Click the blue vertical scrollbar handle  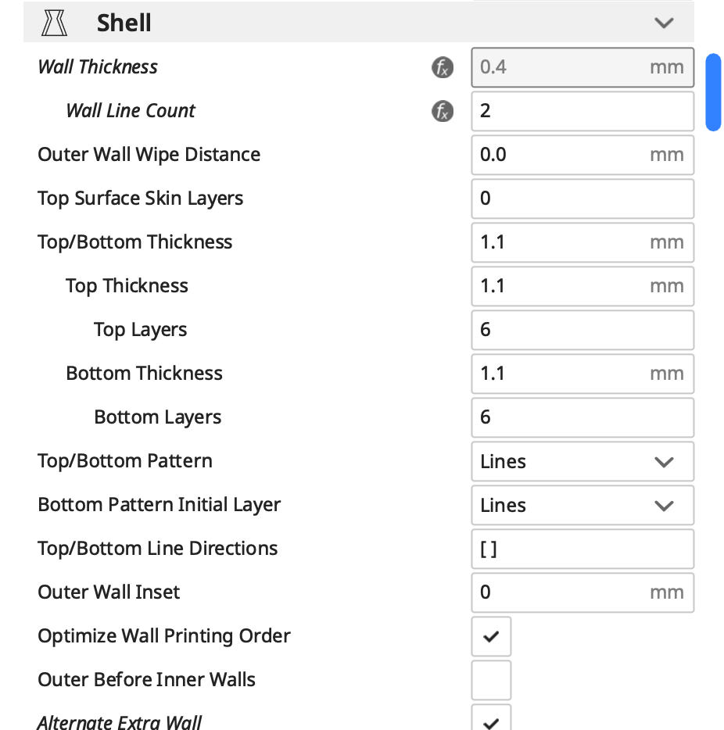tap(713, 91)
